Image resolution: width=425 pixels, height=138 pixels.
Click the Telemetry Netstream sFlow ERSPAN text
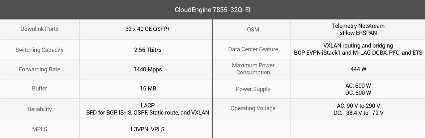tap(358, 29)
